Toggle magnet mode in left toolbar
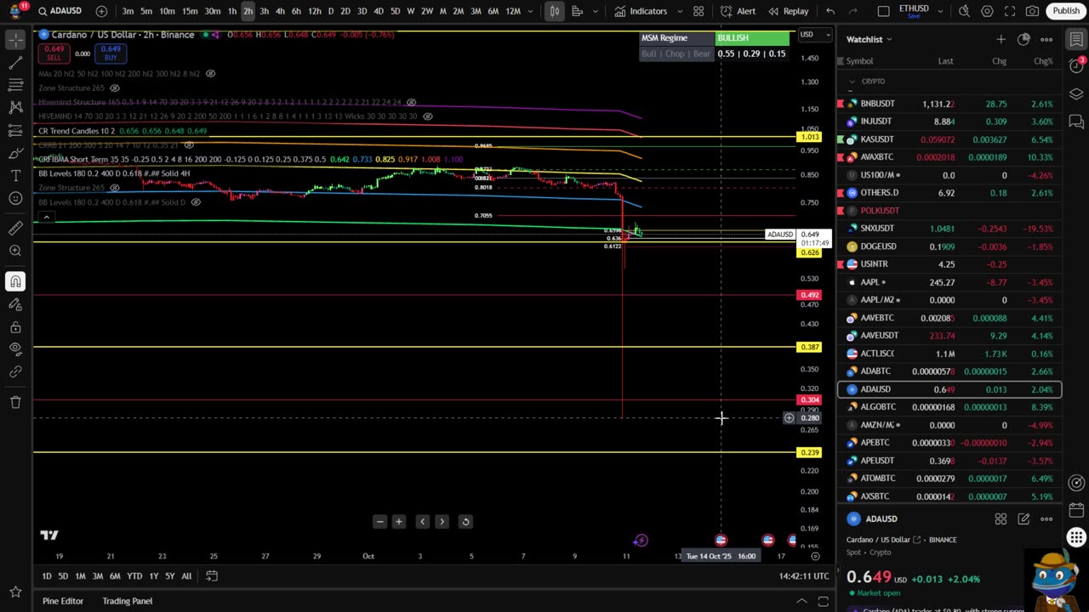This screenshot has height=612, width=1089. tap(15, 281)
